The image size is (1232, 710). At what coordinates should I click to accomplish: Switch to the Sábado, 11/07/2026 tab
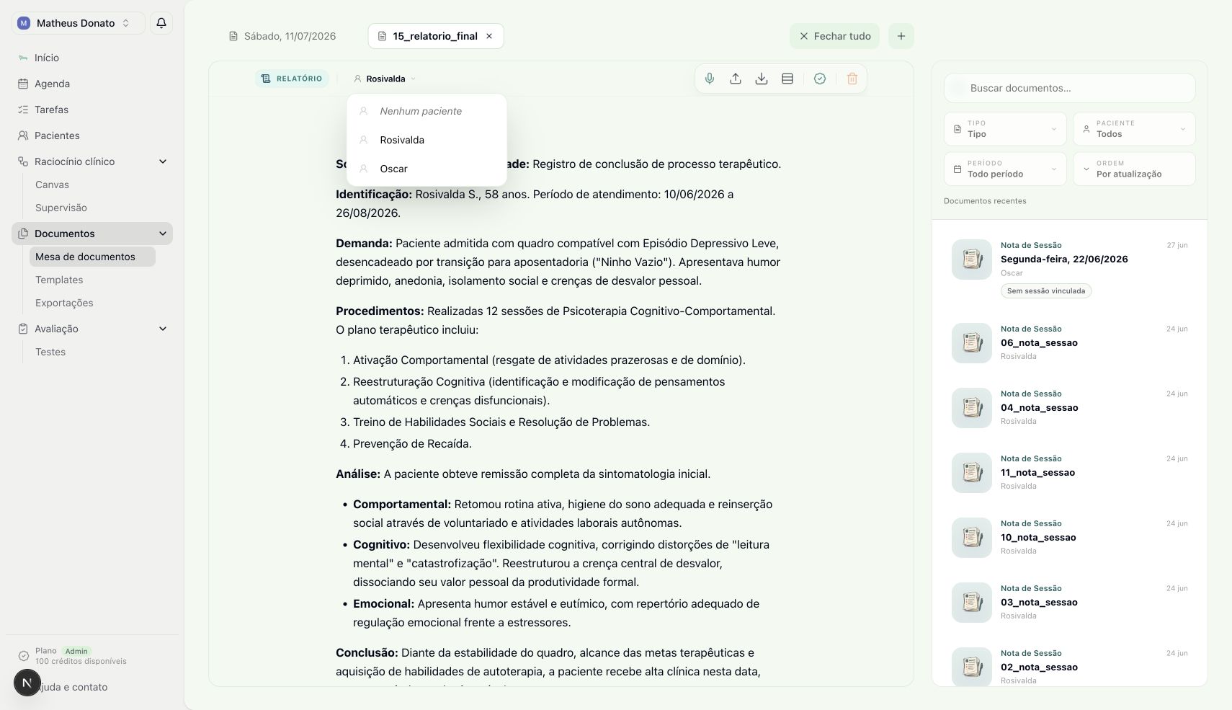pos(282,36)
